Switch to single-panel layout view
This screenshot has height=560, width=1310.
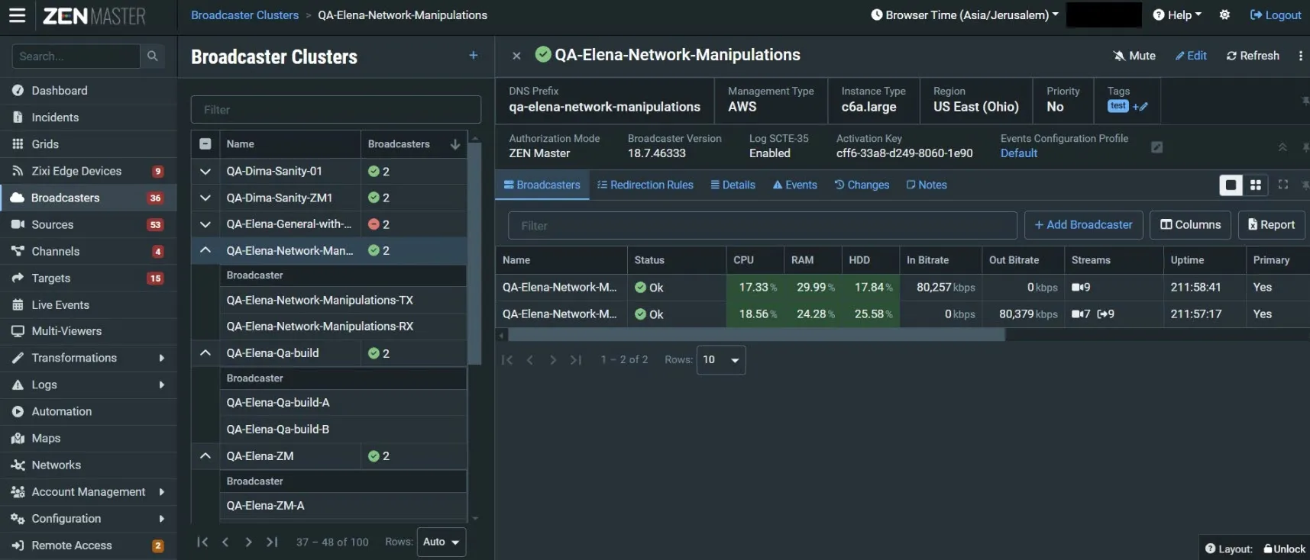[x=1231, y=185]
